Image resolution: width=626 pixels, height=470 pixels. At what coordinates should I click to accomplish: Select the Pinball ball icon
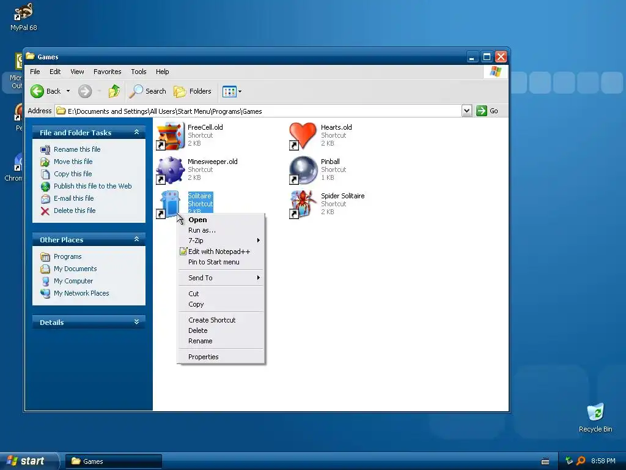[x=303, y=170]
